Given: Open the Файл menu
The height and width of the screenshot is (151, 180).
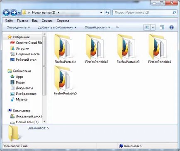Looking at the screenshot, I should pyautogui.click(x=9, y=20).
